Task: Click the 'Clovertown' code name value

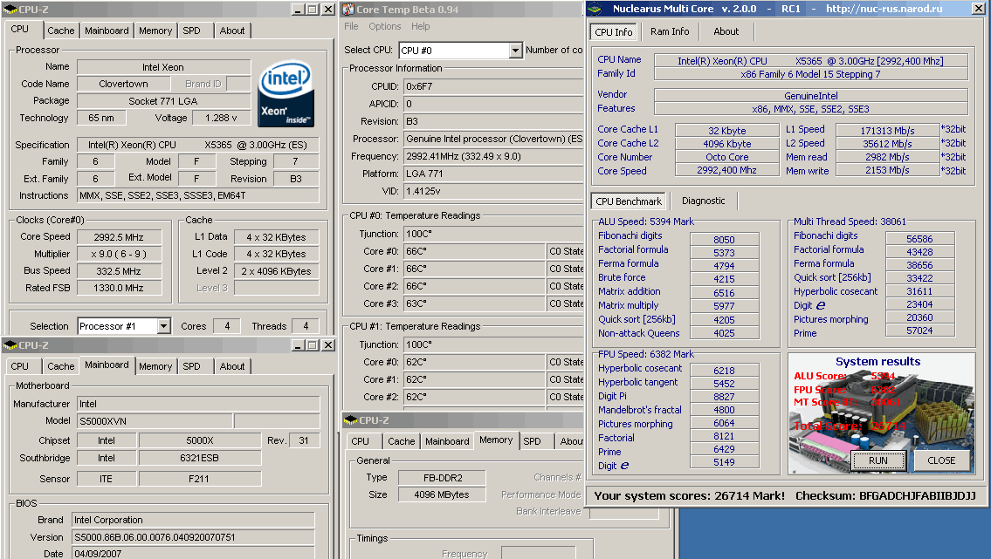Action: point(123,84)
